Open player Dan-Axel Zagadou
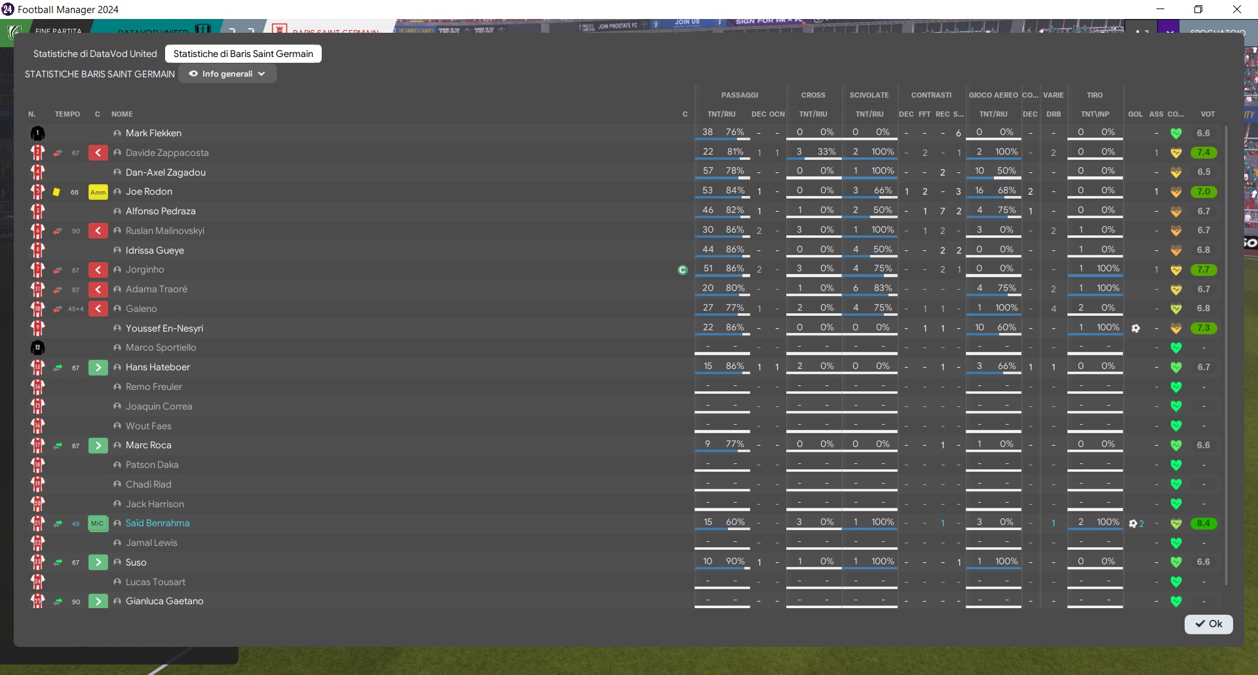1258x675 pixels. click(166, 172)
